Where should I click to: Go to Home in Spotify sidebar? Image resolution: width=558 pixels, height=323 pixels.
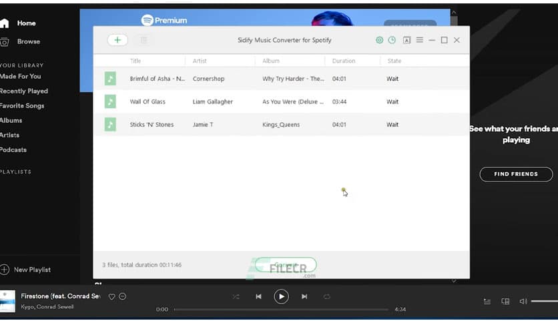(26, 23)
